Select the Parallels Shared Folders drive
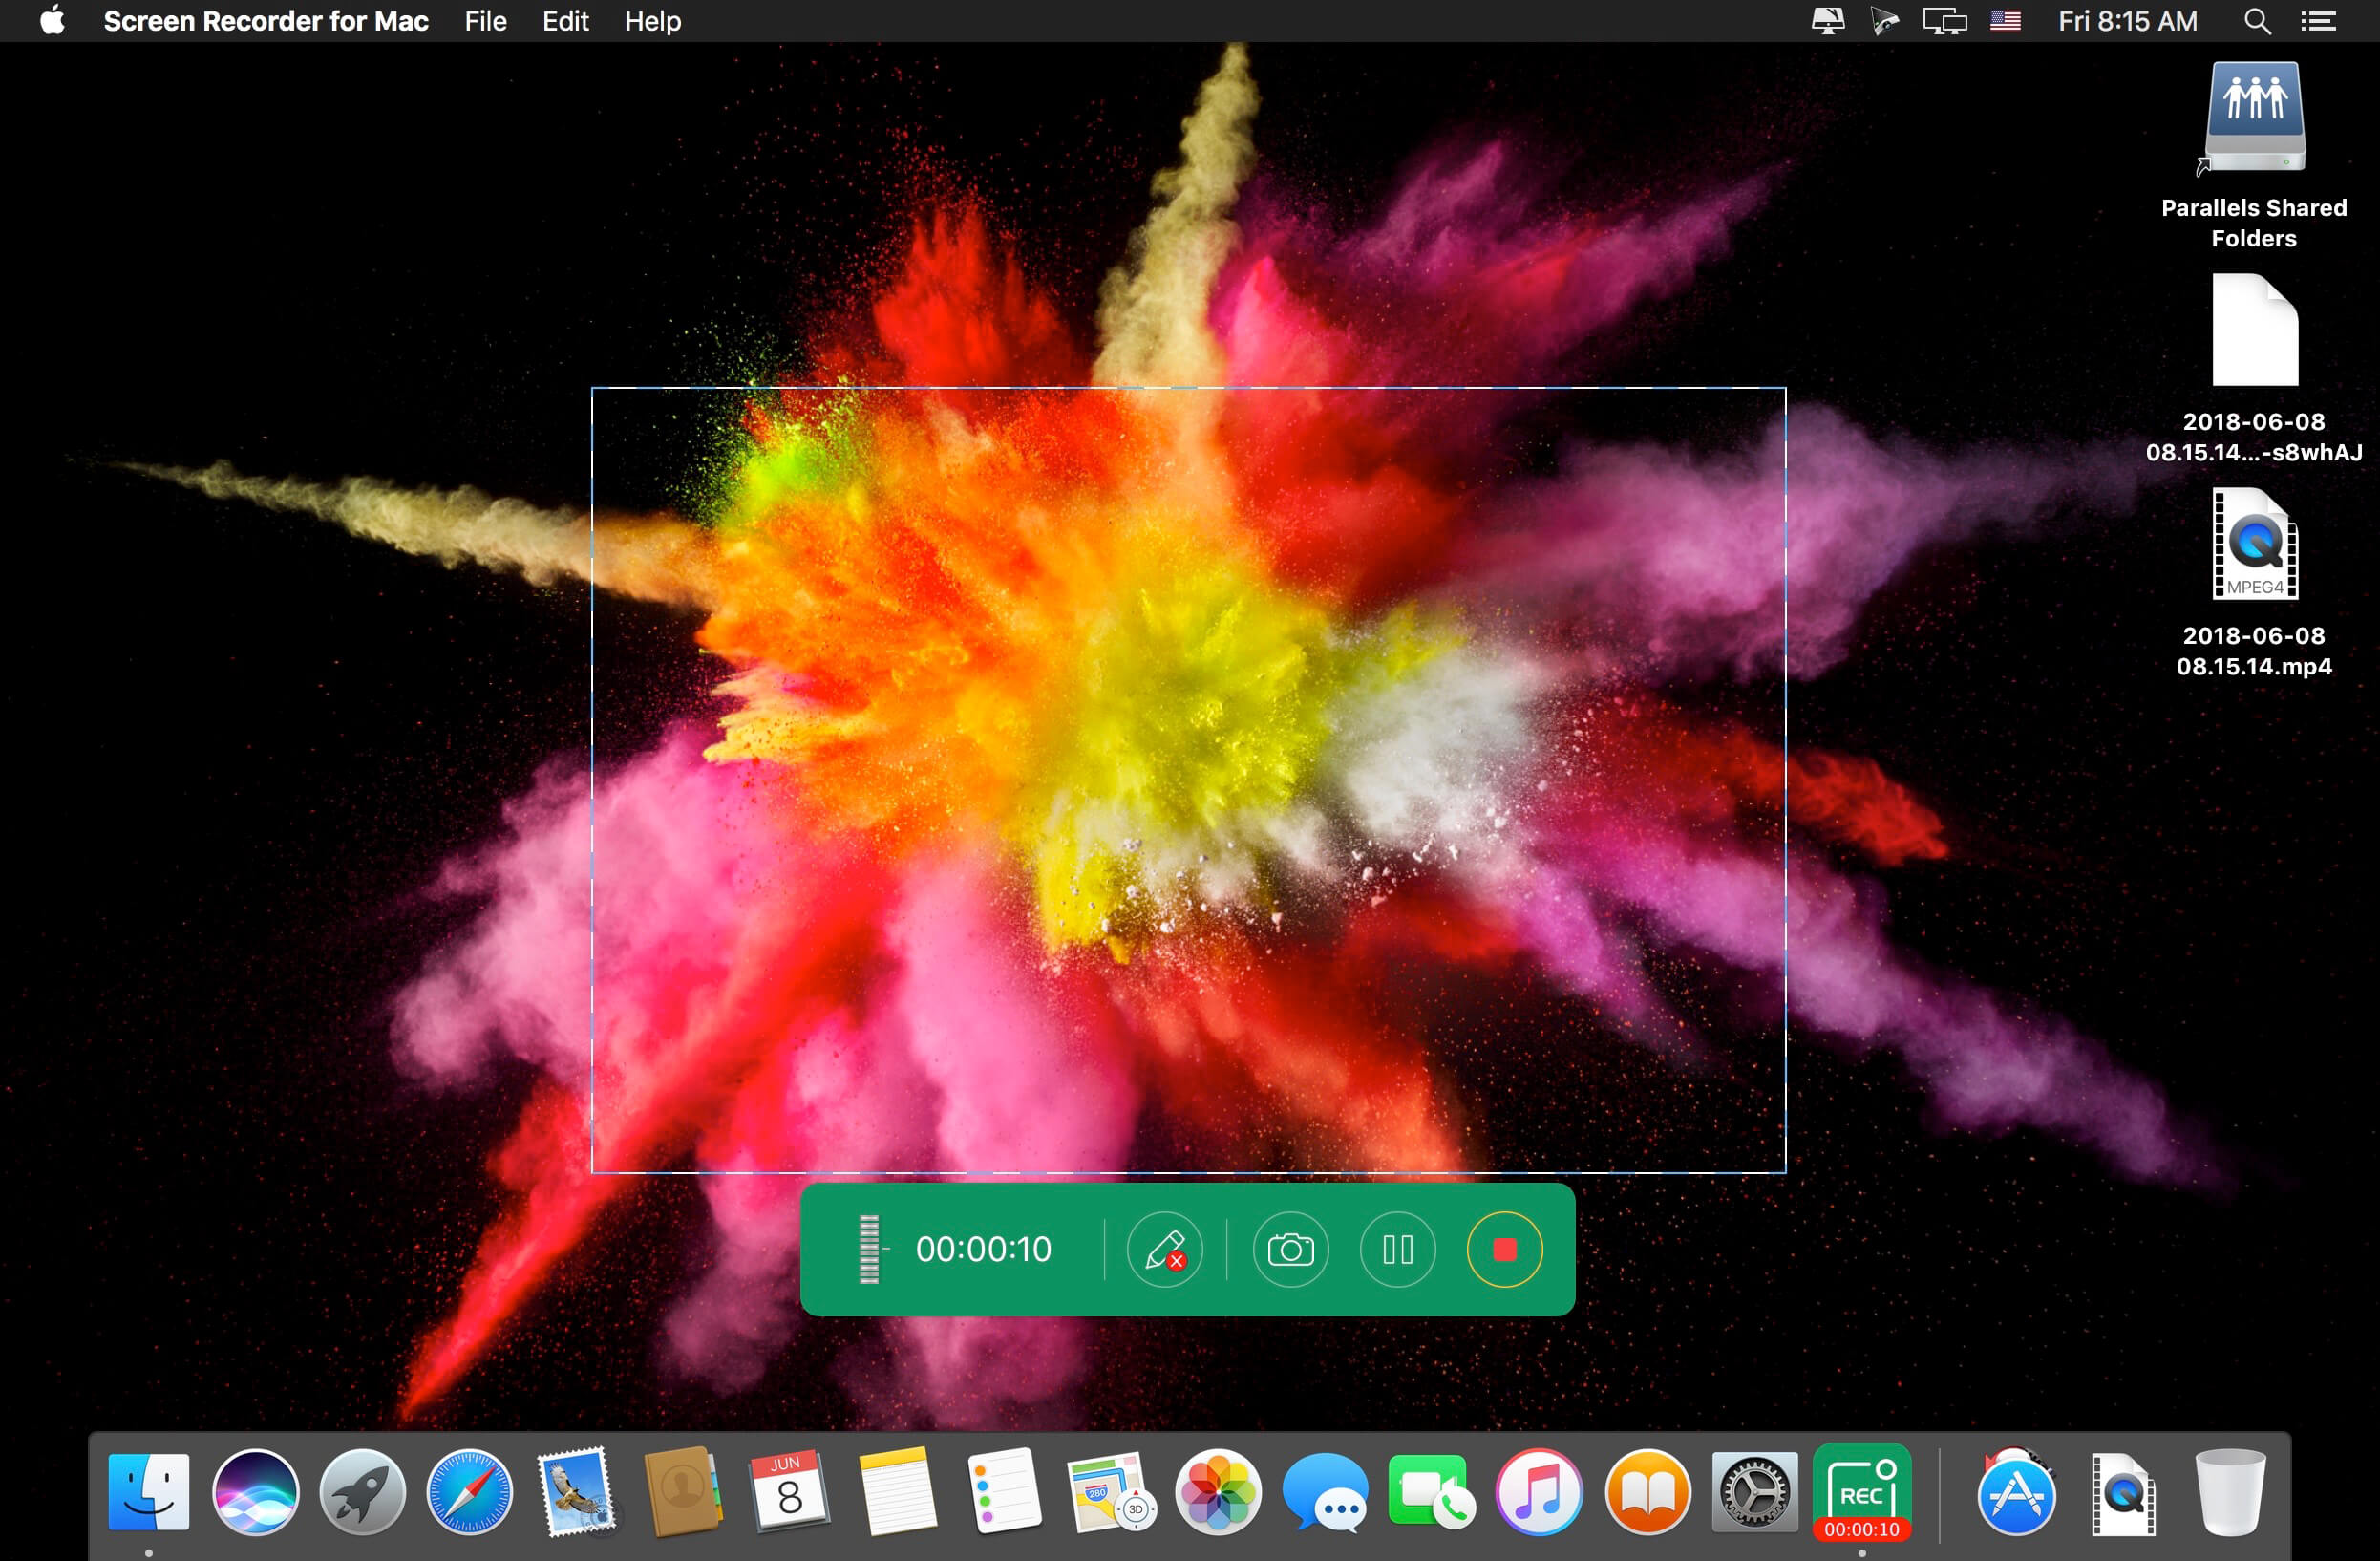 click(x=2254, y=118)
